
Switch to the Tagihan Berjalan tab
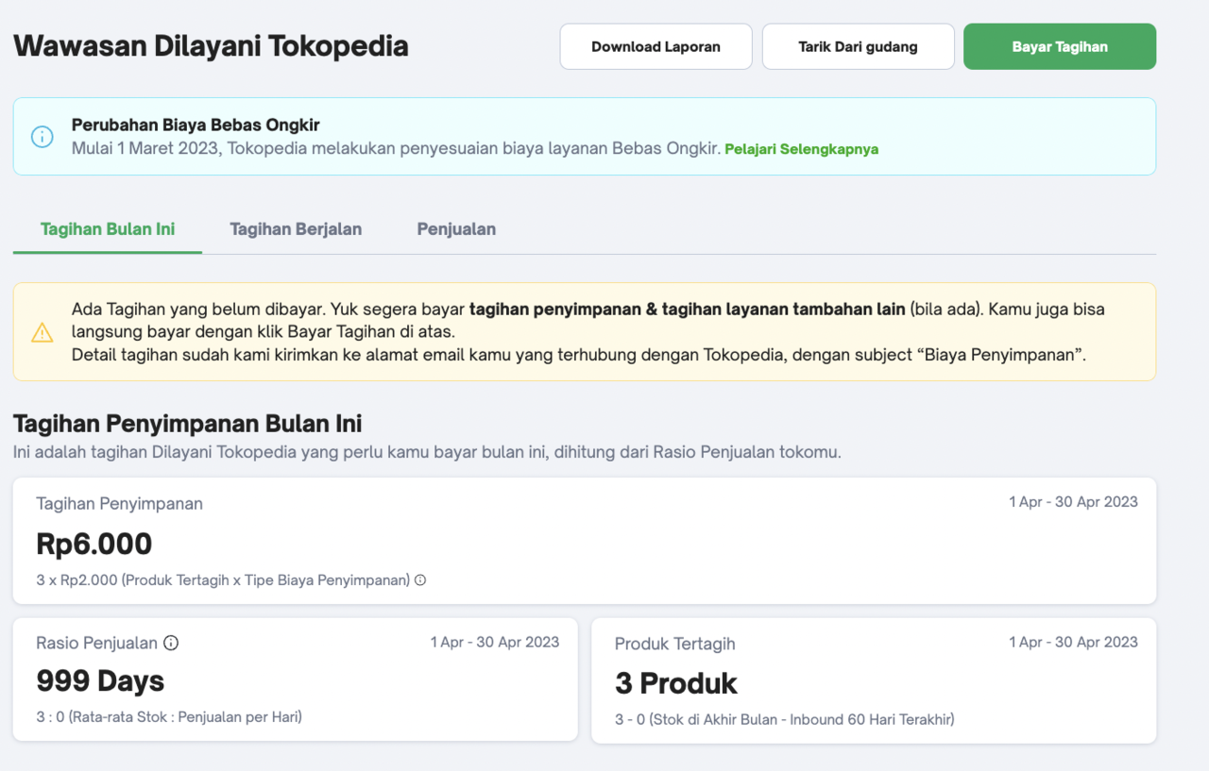pos(296,229)
